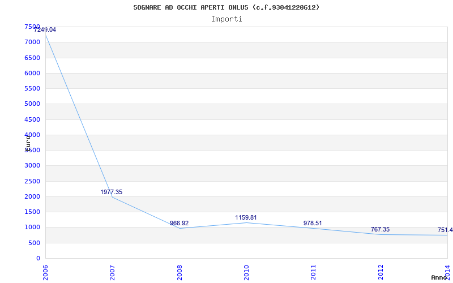This screenshot has width=453, height=283.
Task: Click the 0 y-axis tick label
Action: tap(38, 259)
